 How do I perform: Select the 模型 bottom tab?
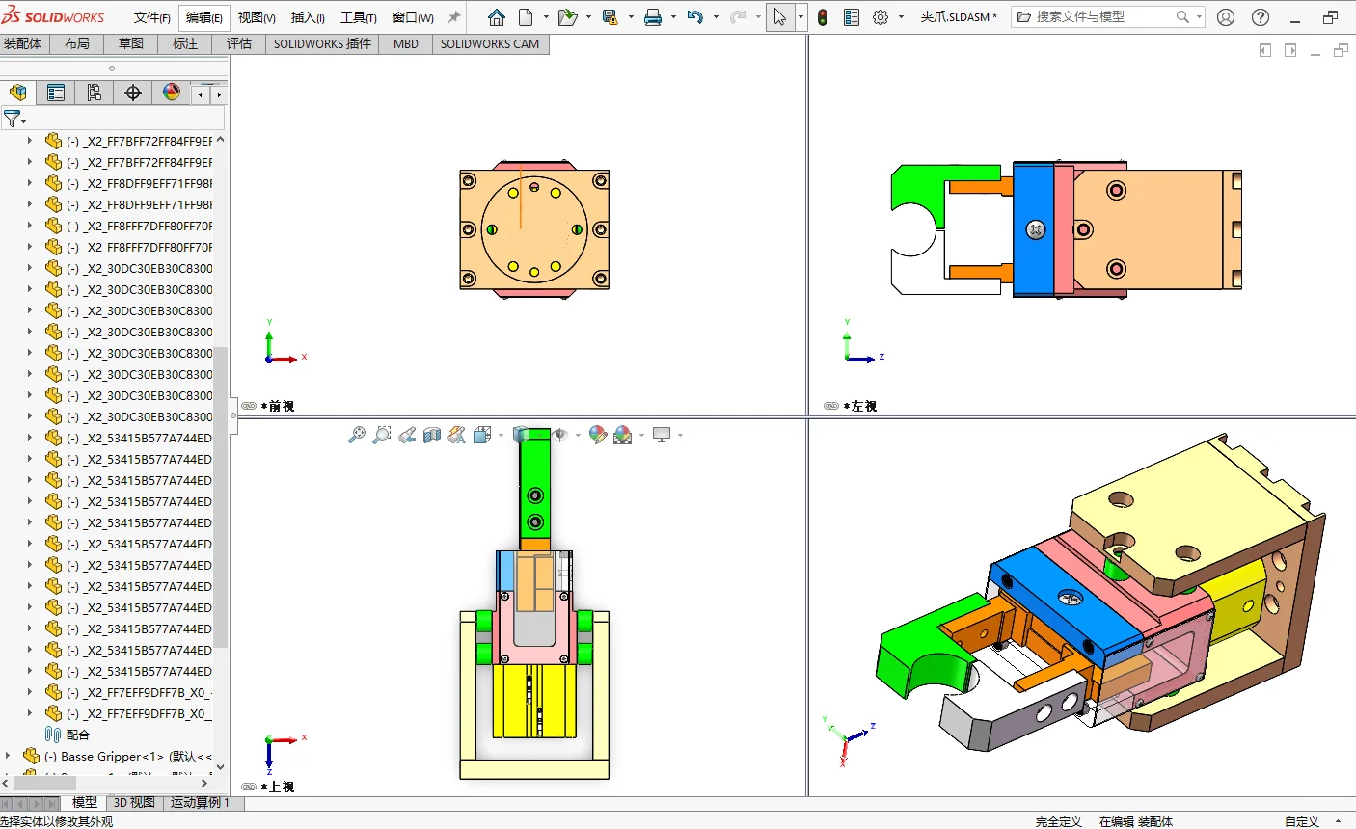[x=85, y=802]
